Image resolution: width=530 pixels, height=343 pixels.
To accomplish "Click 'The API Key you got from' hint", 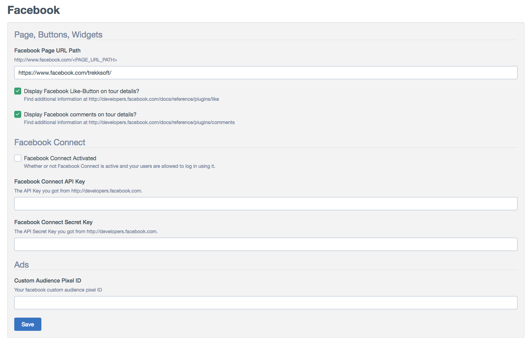I will pos(78,191).
